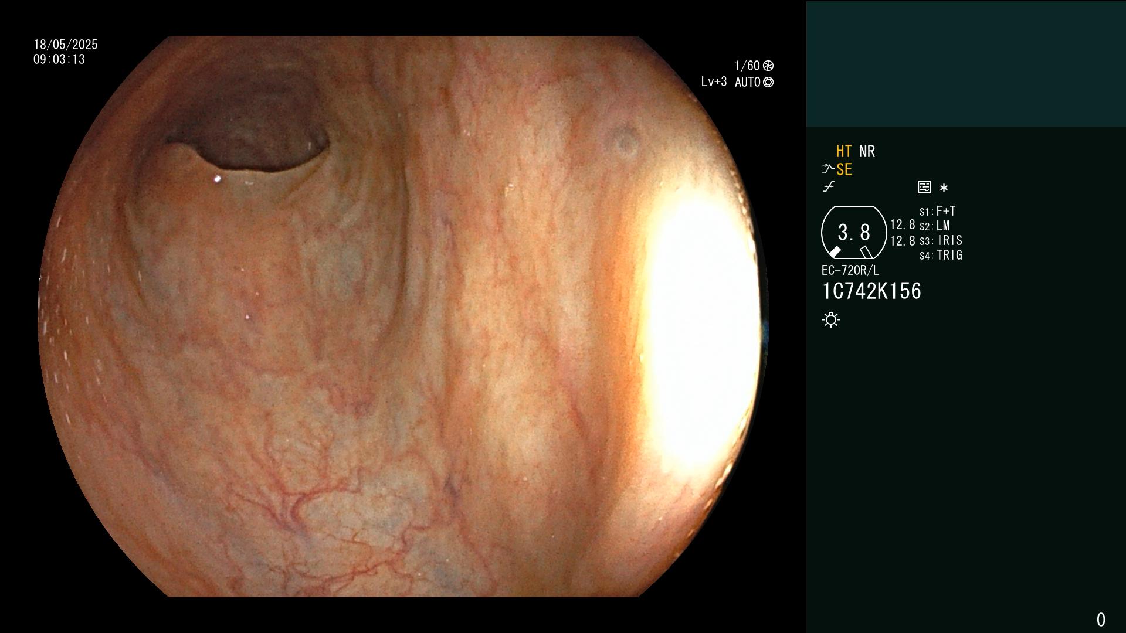Click the time 09:03:13
Screen dimensions: 1126x633
click(x=59, y=59)
